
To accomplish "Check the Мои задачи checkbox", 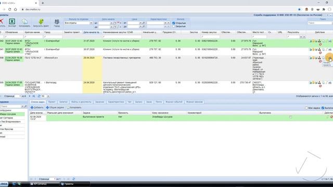I will point(306,108).
